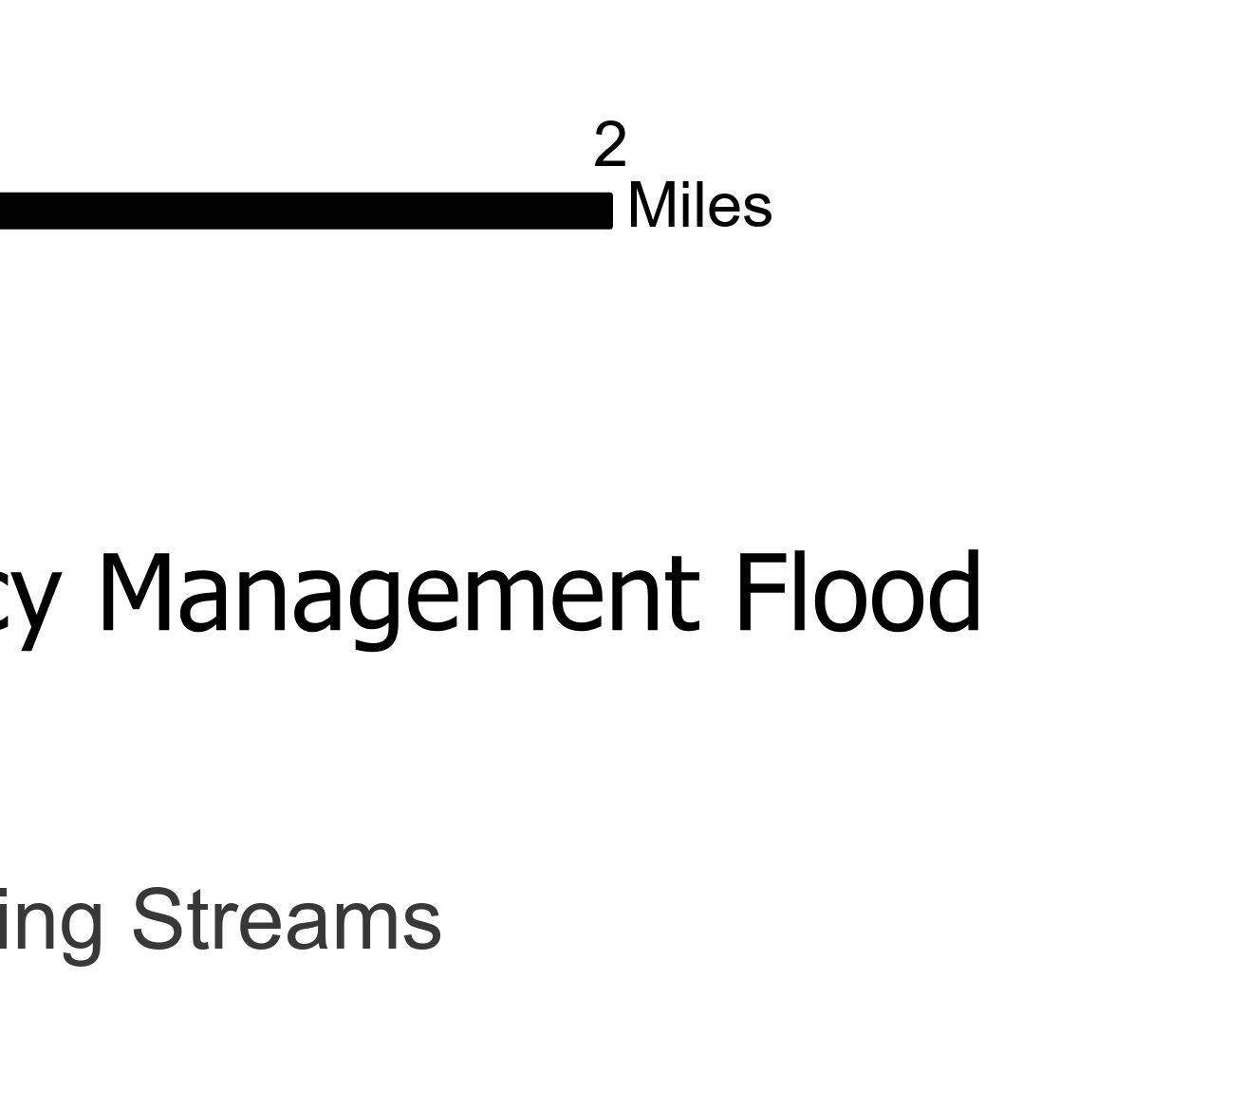Click the capital M in Management
This screenshot has width=1245, height=1108.
[x=139, y=593]
